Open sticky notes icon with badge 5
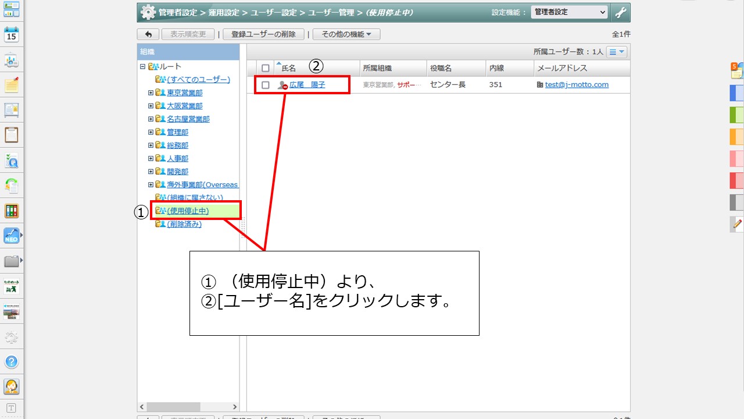 [737, 70]
